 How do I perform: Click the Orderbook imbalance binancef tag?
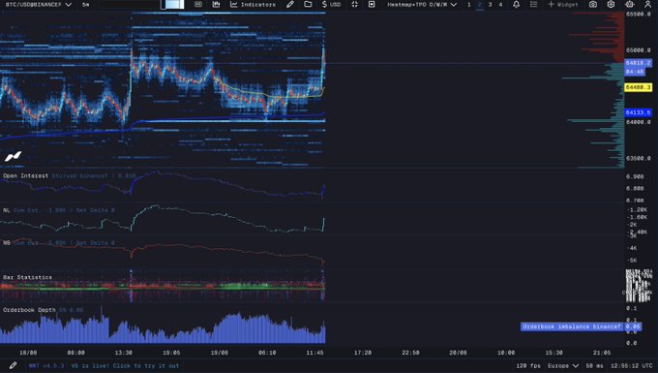pyautogui.click(x=572, y=326)
